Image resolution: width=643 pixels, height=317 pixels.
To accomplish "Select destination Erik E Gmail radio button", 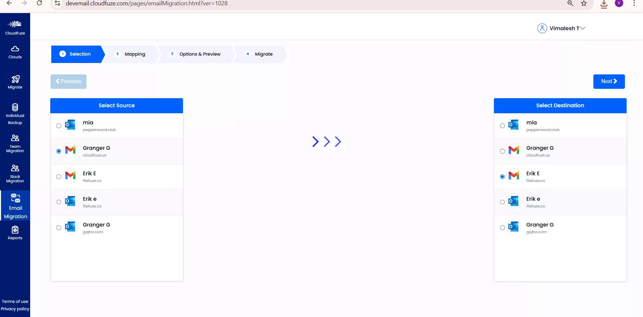I will click(x=502, y=177).
